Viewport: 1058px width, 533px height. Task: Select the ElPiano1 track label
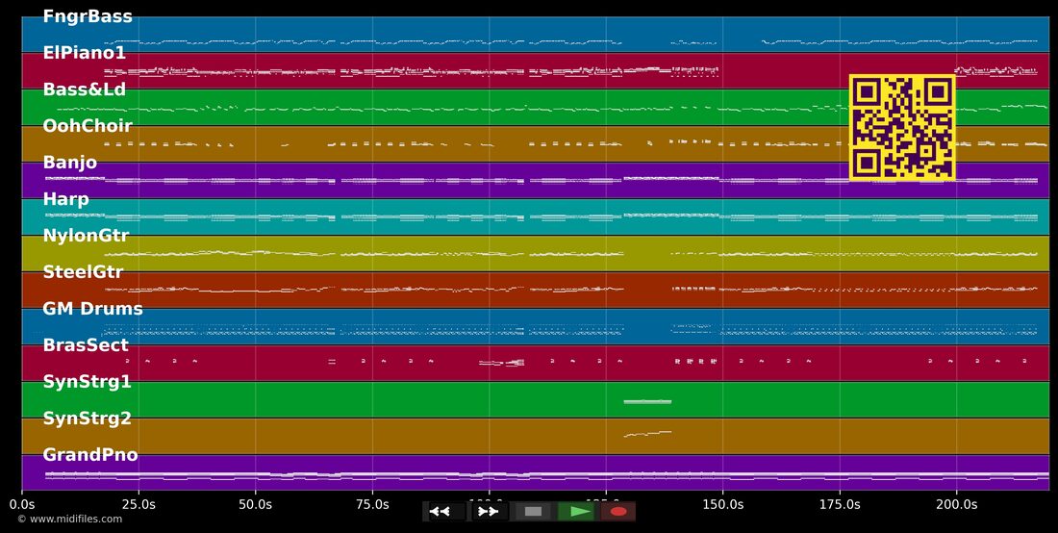[x=85, y=53]
